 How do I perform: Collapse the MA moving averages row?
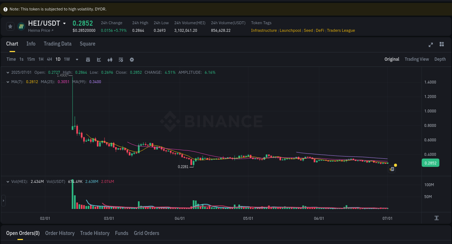pyautogui.click(x=8, y=82)
